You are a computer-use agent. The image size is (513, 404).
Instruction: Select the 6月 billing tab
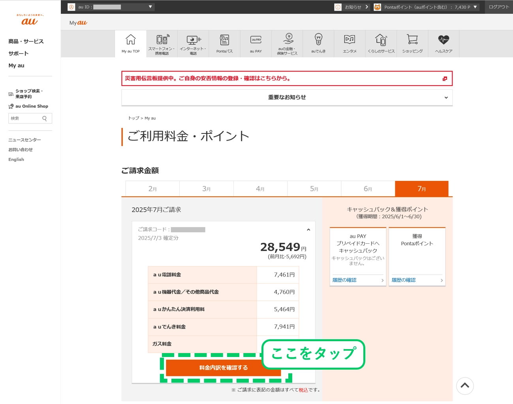pos(368,189)
